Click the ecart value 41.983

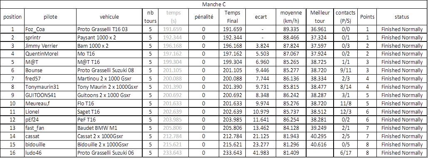coord(261,153)
